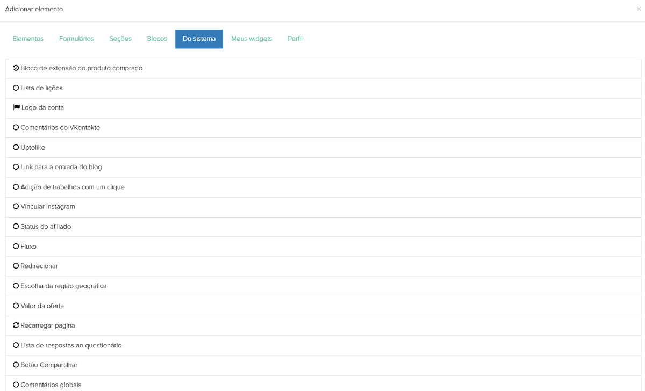This screenshot has height=391, width=645.
Task: Click the refresh icon beside Recarregar página
Action: pyautogui.click(x=16, y=325)
